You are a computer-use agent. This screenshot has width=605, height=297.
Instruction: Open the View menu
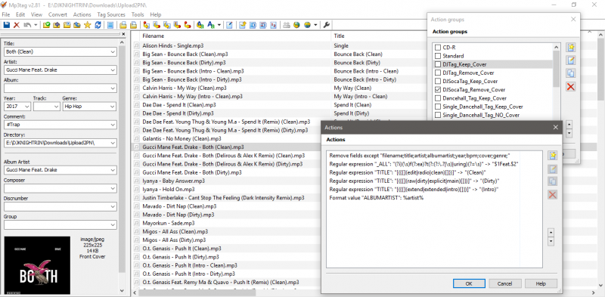(x=36, y=14)
